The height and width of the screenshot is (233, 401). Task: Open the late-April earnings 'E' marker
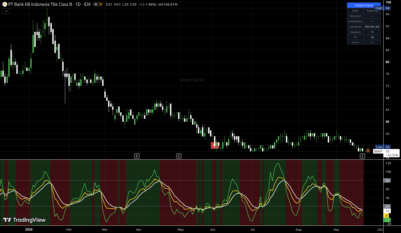point(179,156)
